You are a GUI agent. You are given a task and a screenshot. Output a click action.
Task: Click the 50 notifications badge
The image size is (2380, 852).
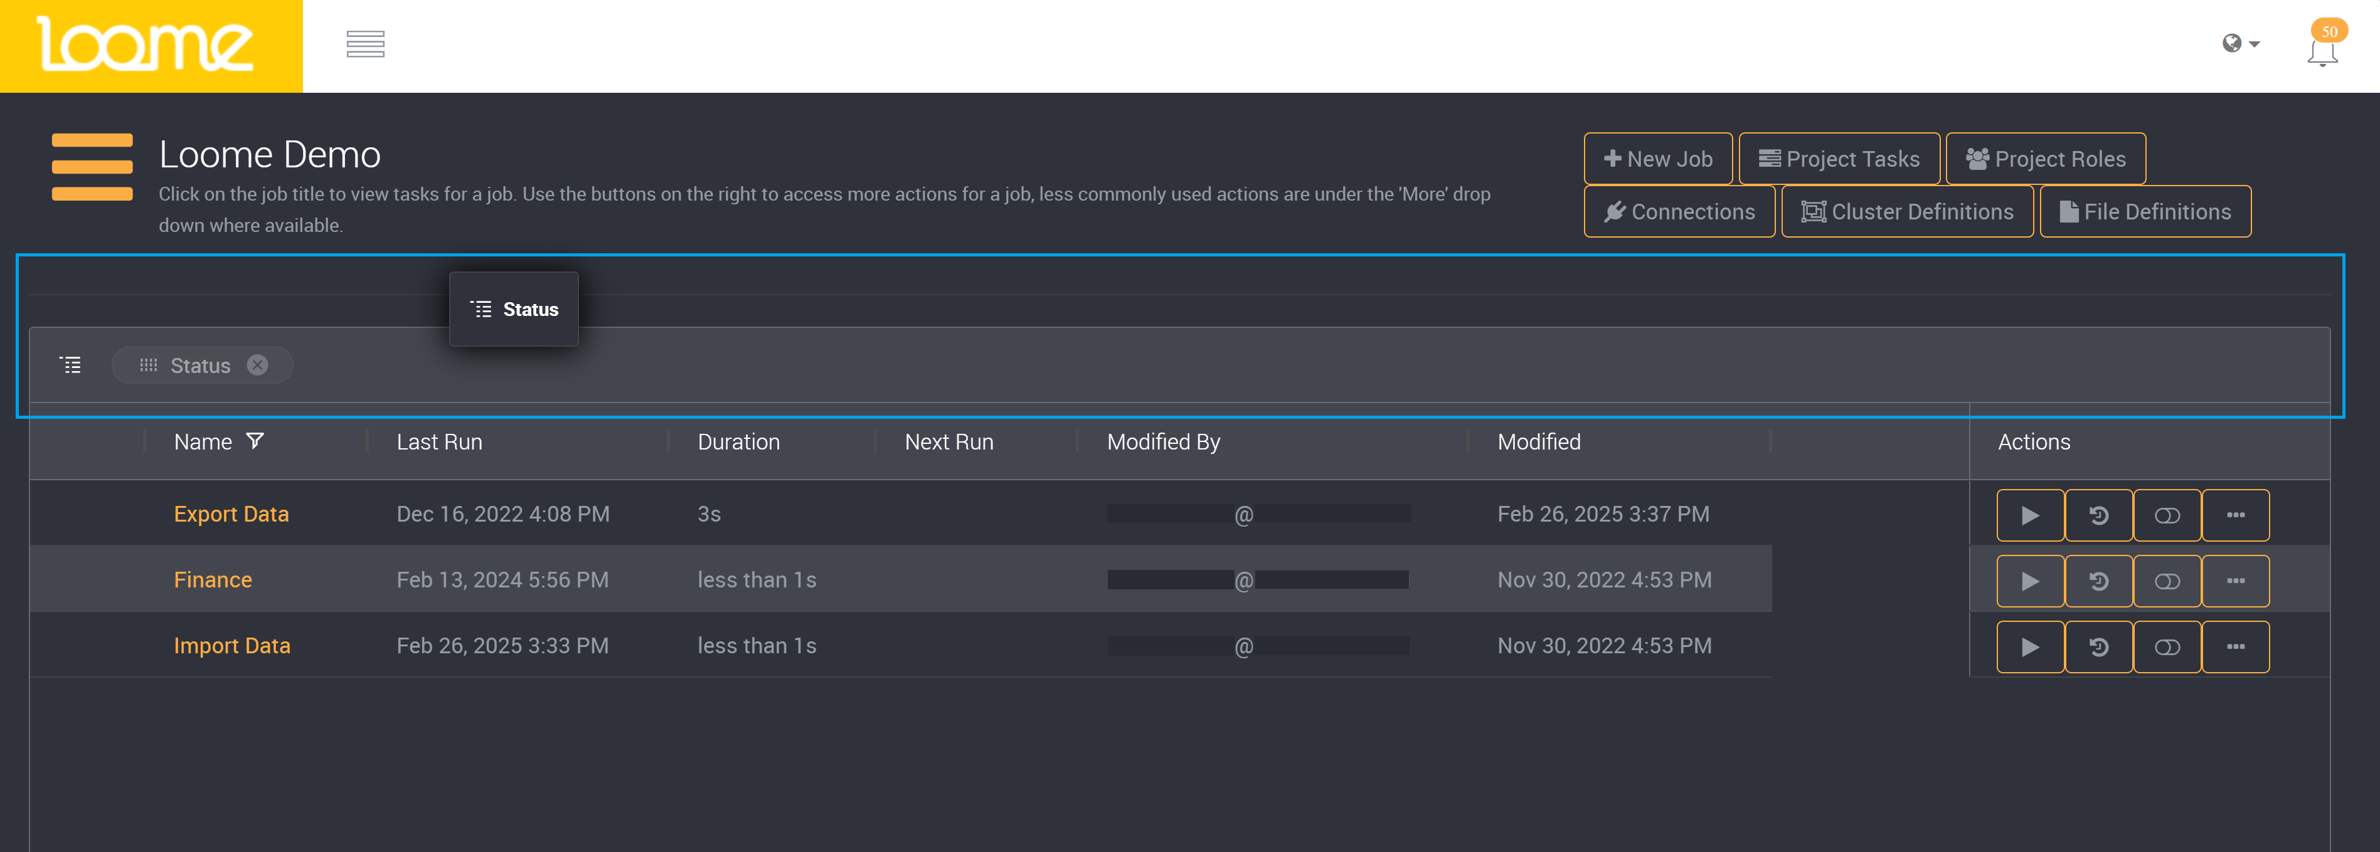pos(2329,31)
